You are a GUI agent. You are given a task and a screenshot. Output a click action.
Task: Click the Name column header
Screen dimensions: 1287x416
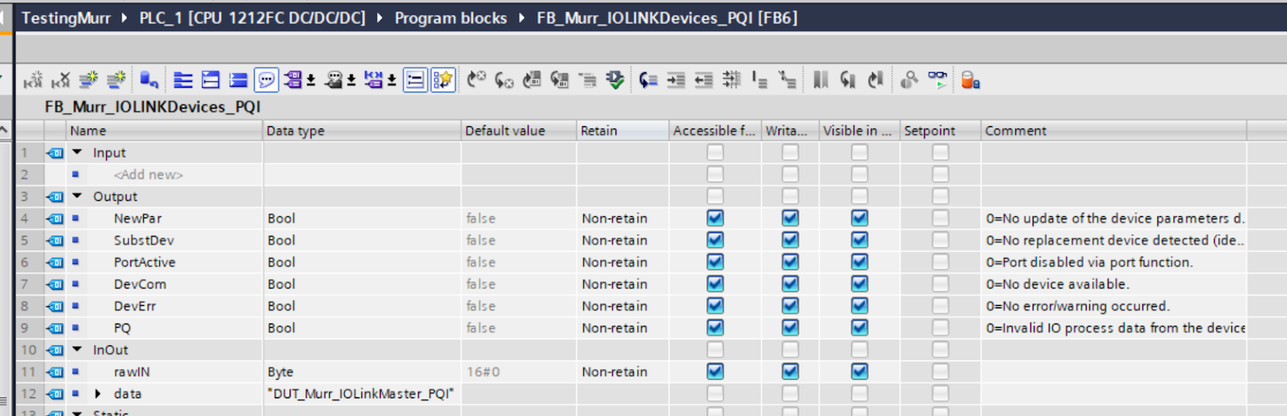pos(164,130)
